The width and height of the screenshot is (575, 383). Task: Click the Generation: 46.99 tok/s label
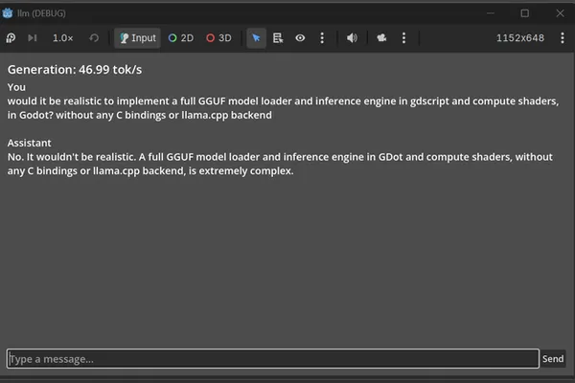pyautogui.click(x=75, y=70)
